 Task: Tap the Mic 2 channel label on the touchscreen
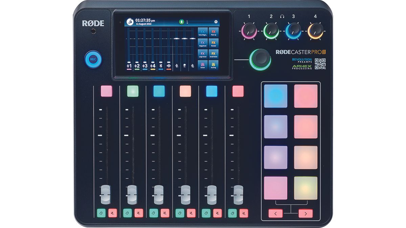[137, 65]
